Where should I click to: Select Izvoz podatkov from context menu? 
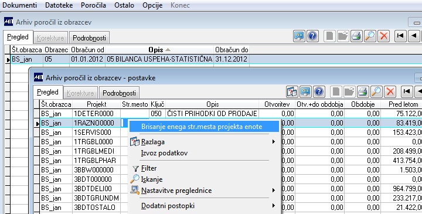point(164,153)
